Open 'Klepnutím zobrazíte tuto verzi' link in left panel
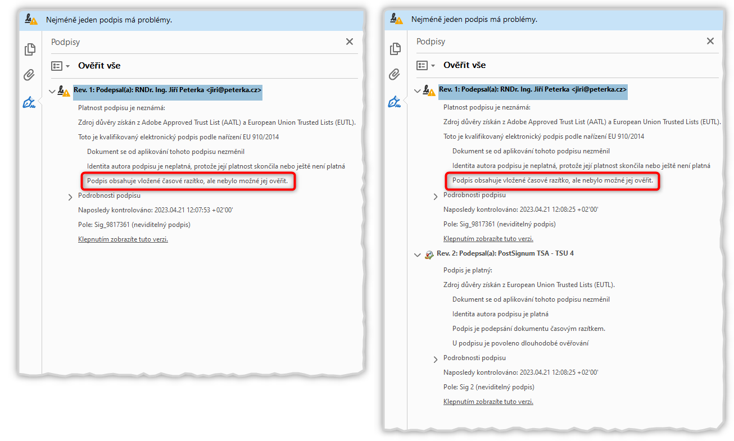 123,239
